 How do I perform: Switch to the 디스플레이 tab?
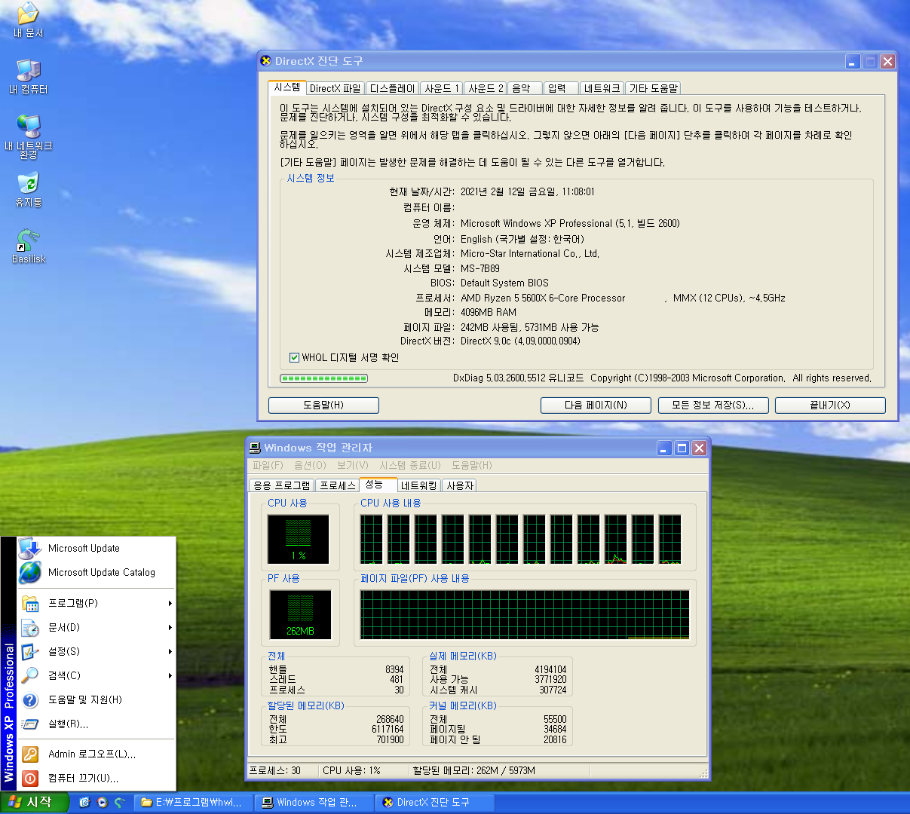(392, 88)
